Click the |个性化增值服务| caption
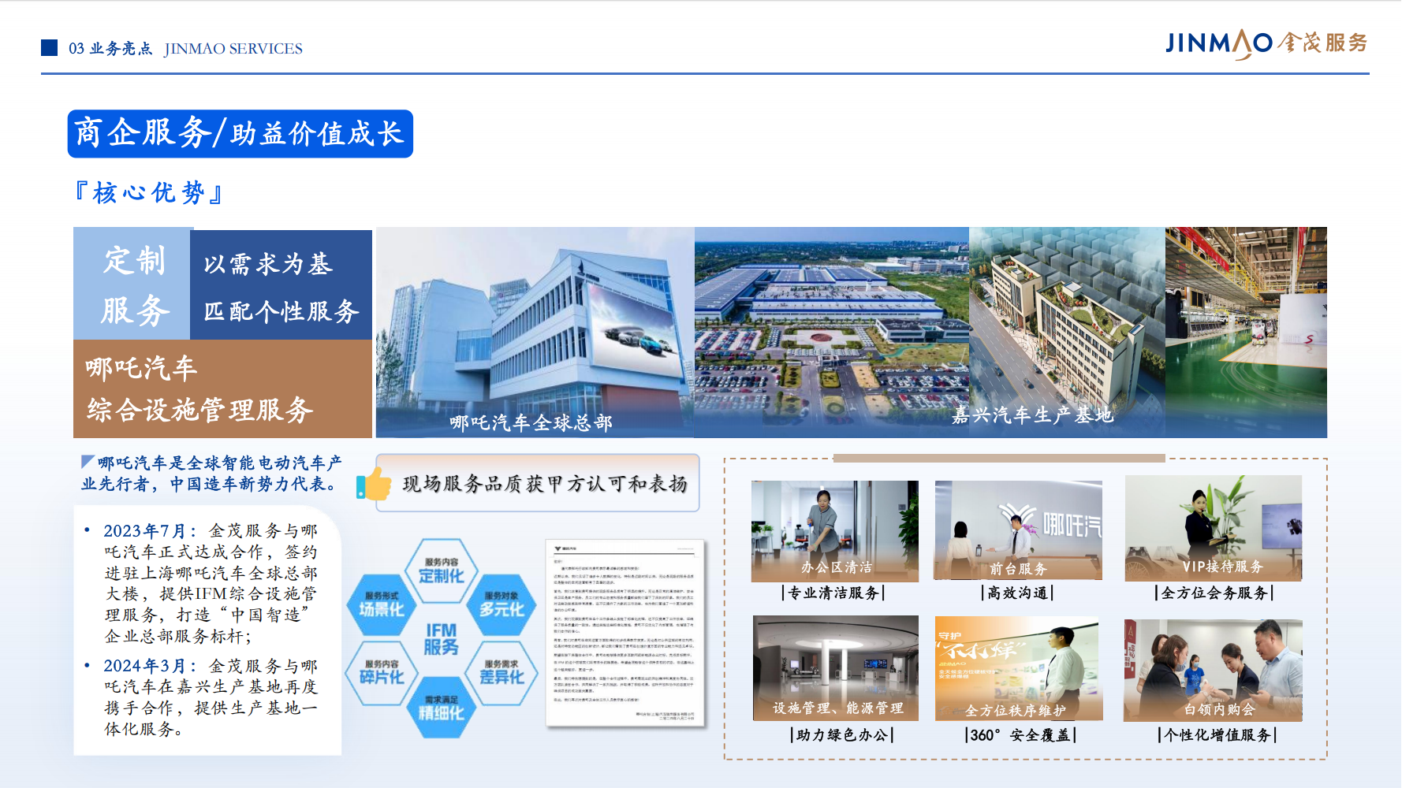 1217,734
